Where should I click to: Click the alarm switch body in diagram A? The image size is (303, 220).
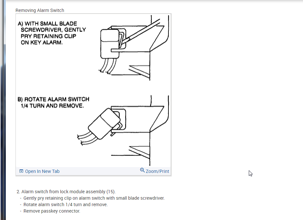point(110,44)
